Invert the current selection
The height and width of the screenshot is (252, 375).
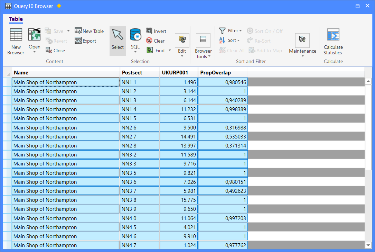click(156, 31)
